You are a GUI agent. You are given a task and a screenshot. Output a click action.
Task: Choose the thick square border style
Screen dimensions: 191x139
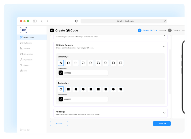[121, 63]
